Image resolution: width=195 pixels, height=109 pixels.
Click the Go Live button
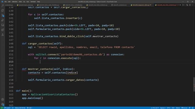(x=184, y=108)
